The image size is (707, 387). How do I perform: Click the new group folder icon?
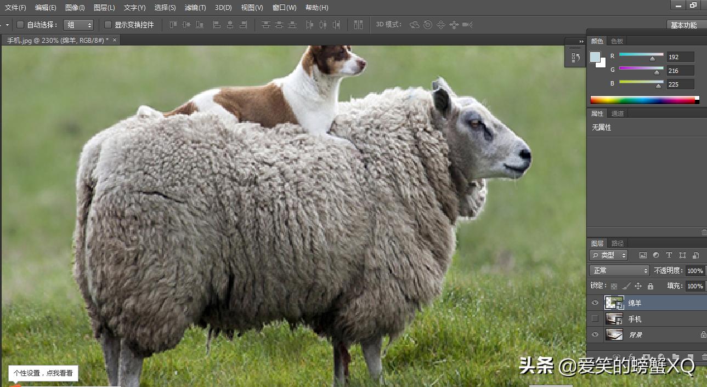pos(676,356)
